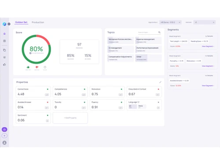Switch to the Production tab
220x165 pixels.
pyautogui.click(x=38, y=22)
